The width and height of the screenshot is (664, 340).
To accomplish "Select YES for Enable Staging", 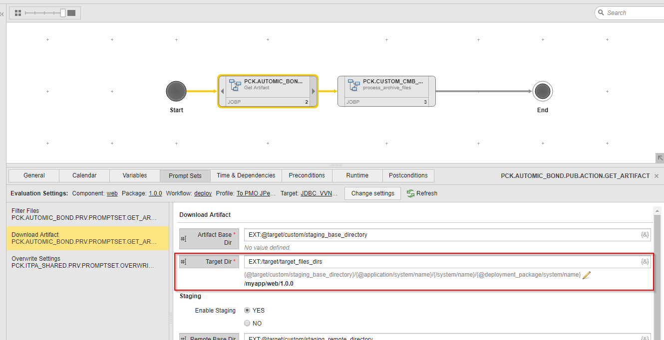I will [x=247, y=310].
